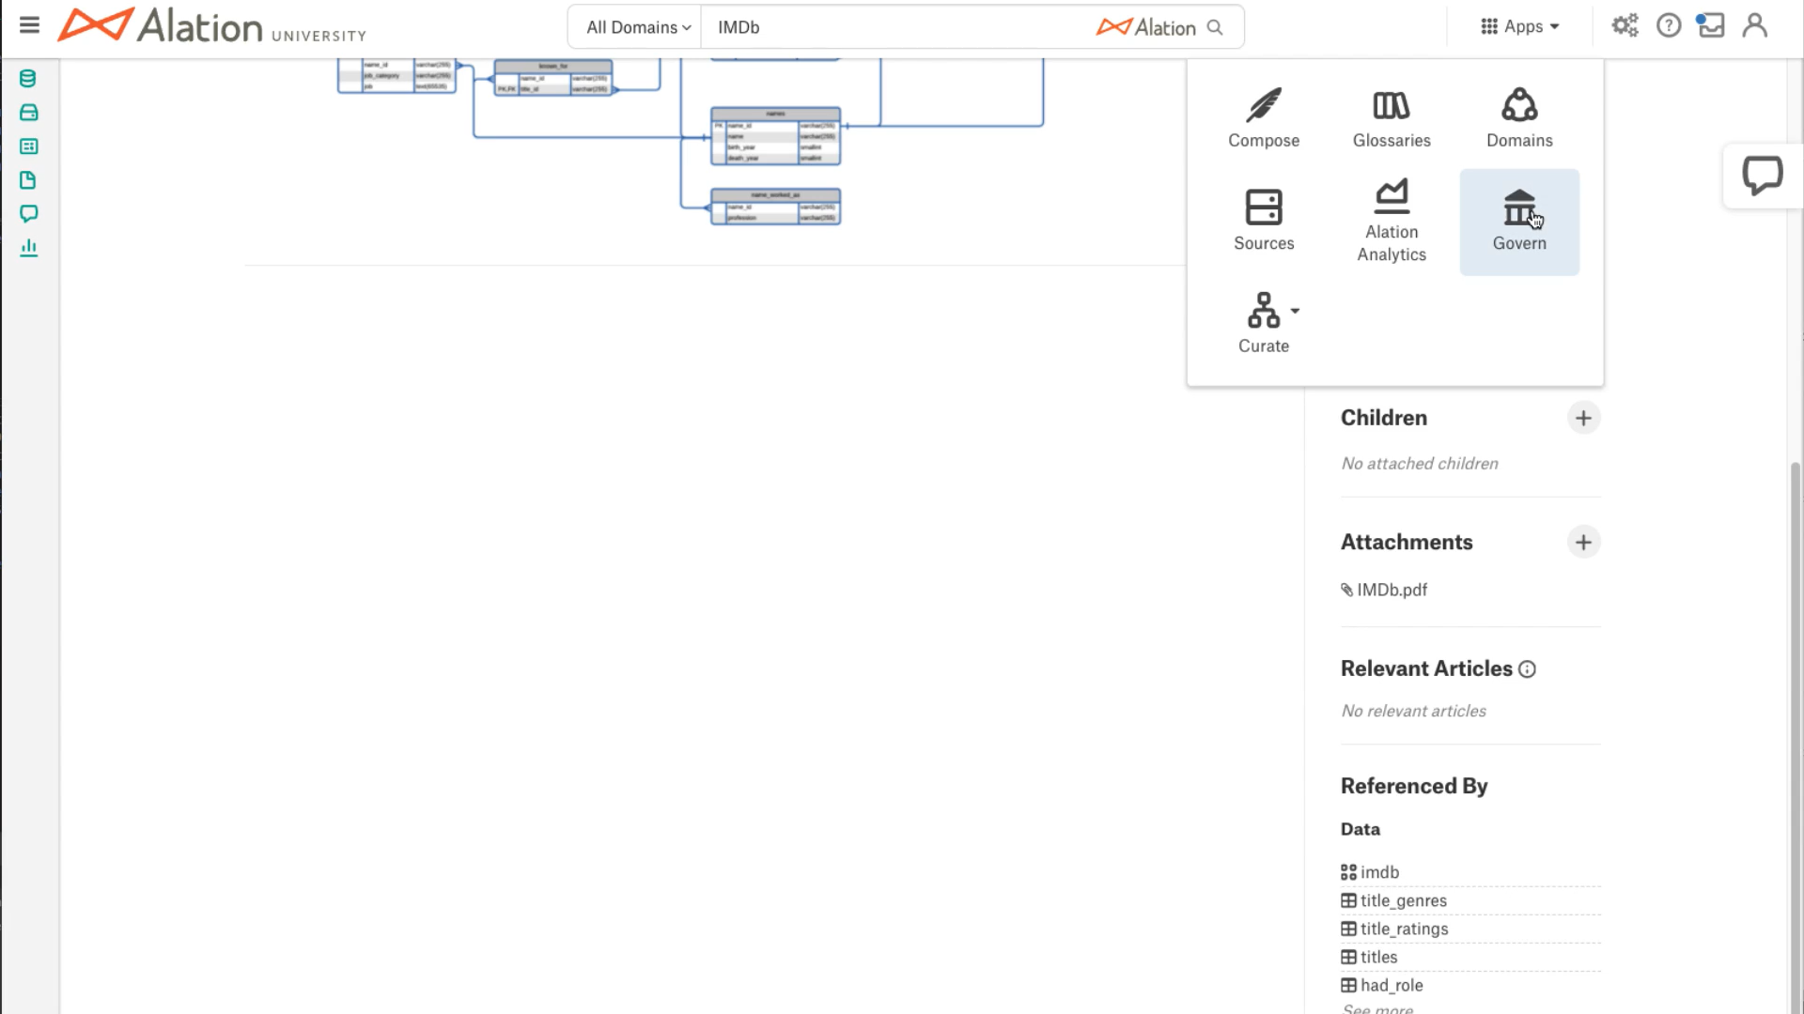Image resolution: width=1804 pixels, height=1014 pixels.
Task: Open the IMDb.pdf attachment link
Action: coord(1392,590)
